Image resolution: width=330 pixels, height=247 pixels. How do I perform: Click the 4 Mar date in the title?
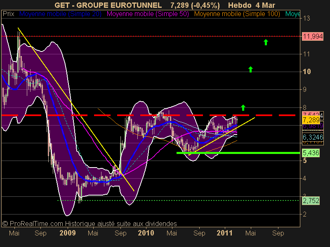[265, 5]
